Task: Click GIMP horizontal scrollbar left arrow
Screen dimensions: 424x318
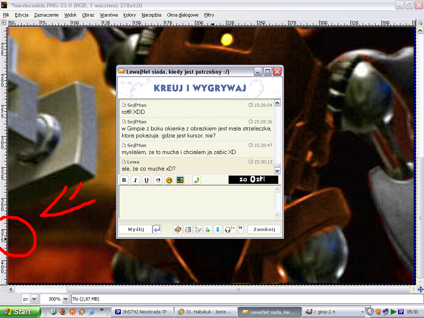Action: click(11, 289)
